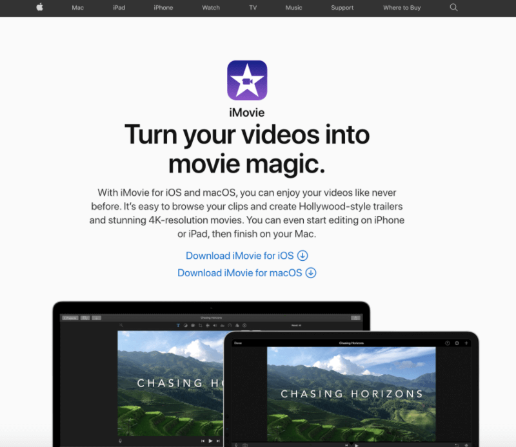Click the help icon in iPad preview toolbar
Image resolution: width=516 pixels, height=447 pixels.
point(447,343)
